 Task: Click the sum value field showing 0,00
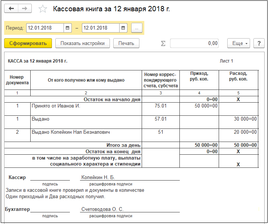194,43
